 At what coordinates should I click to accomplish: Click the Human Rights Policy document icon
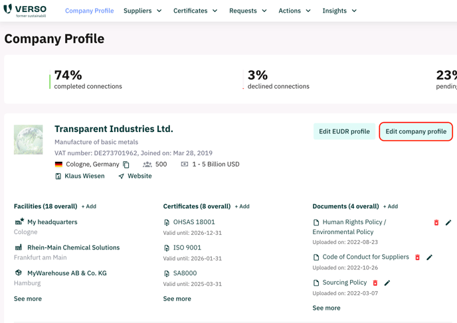(x=316, y=223)
